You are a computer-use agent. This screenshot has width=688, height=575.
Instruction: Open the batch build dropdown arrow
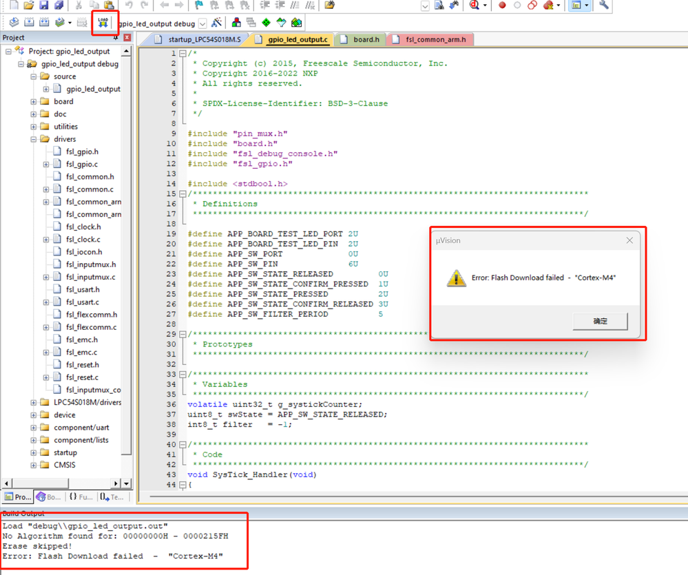coord(70,23)
